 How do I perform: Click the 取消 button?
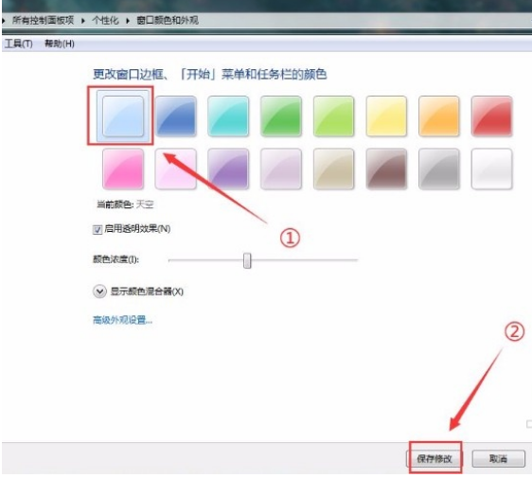click(499, 459)
